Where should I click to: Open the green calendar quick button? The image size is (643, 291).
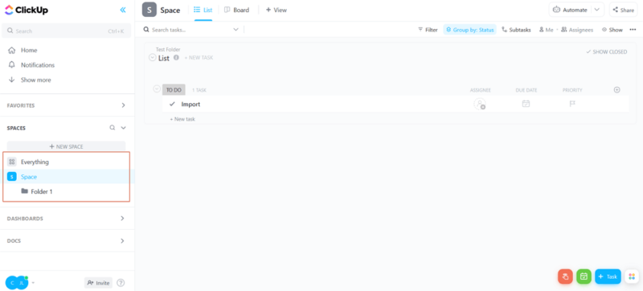pyautogui.click(x=584, y=277)
